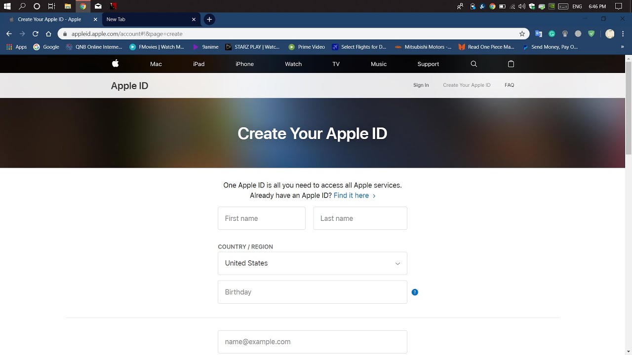The image size is (632, 355).
Task: Click the Create Your Apple ID header link
Action: tap(467, 85)
